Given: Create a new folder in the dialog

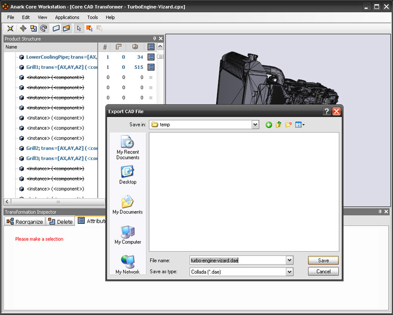Looking at the screenshot, I should [x=288, y=124].
